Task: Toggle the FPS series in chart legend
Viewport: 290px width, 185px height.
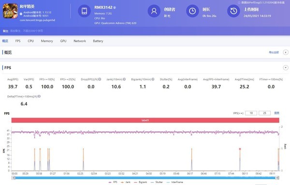Action: (x=113, y=182)
